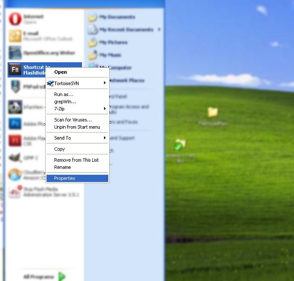Viewport: 294px width, 281px height.
Task: Expand the Send To submenu arrow
Action: click(105, 138)
